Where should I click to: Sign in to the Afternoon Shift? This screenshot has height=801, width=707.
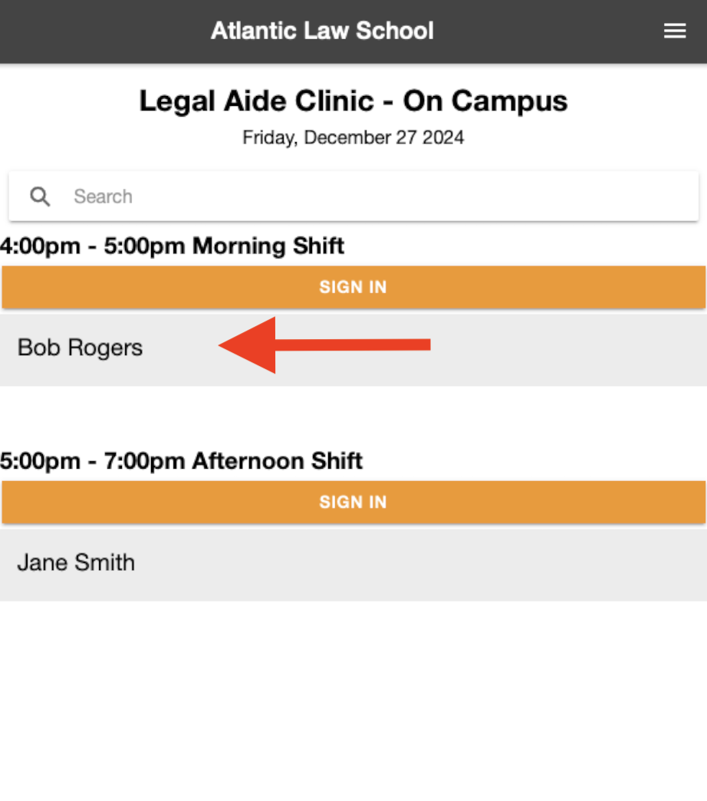353,502
